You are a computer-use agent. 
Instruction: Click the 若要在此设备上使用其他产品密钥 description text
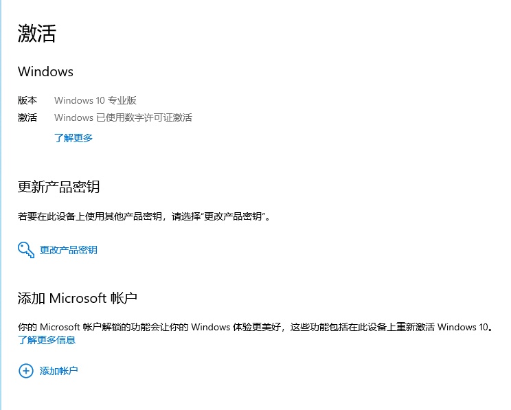coord(144,216)
